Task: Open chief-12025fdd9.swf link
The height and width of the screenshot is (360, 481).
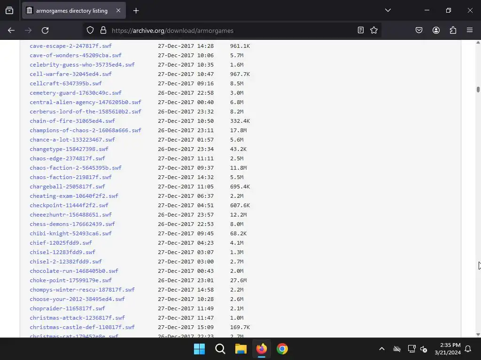Action: point(61,243)
